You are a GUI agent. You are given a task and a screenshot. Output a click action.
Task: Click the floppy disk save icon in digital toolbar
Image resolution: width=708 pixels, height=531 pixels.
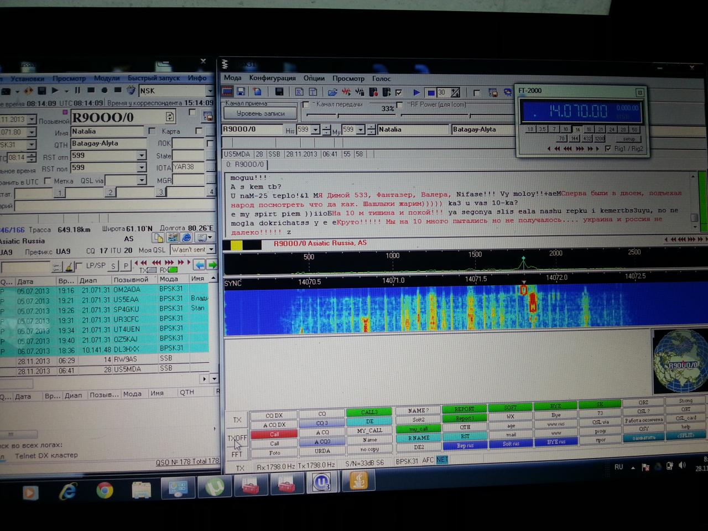[241, 92]
